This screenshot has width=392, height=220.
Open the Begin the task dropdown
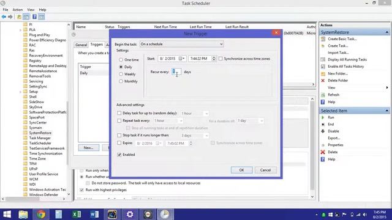tap(182, 44)
